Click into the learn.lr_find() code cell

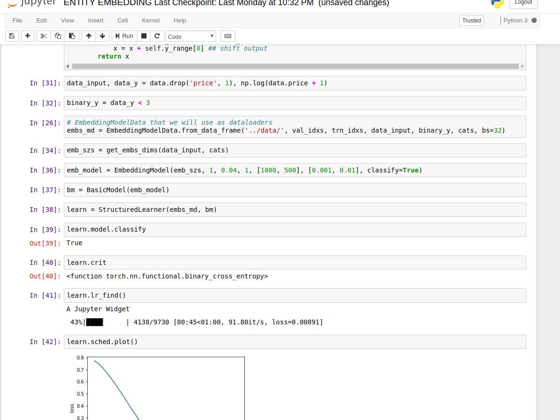[x=295, y=295]
